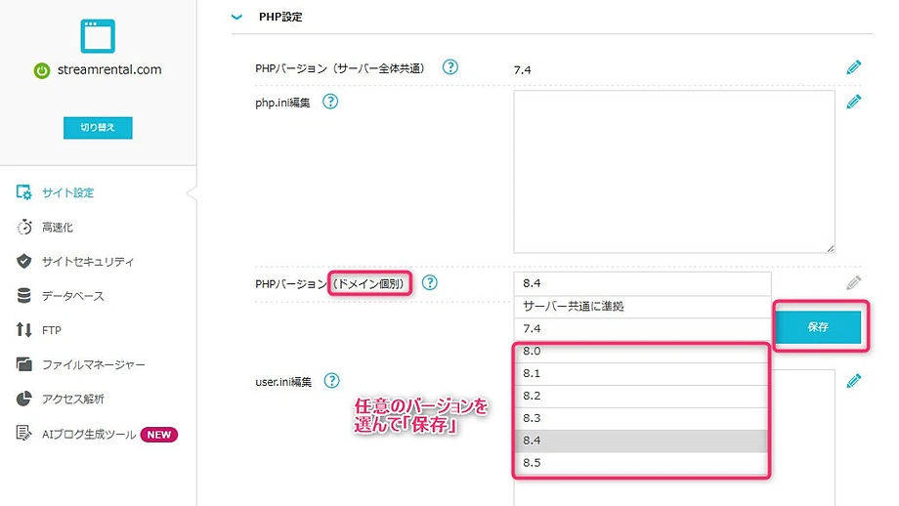Click the green power status icon
Screen dimensions: 899x506
point(42,70)
